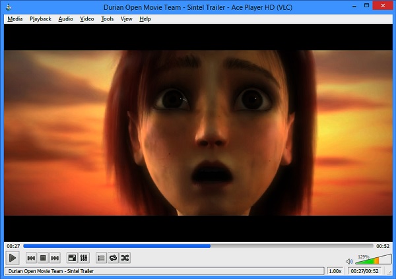This screenshot has height=279, width=396.
Task: Open the Playback menu
Action: tap(40, 19)
